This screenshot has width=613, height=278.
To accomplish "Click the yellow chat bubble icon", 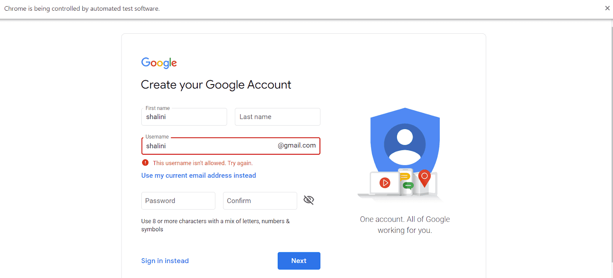I will [405, 177].
